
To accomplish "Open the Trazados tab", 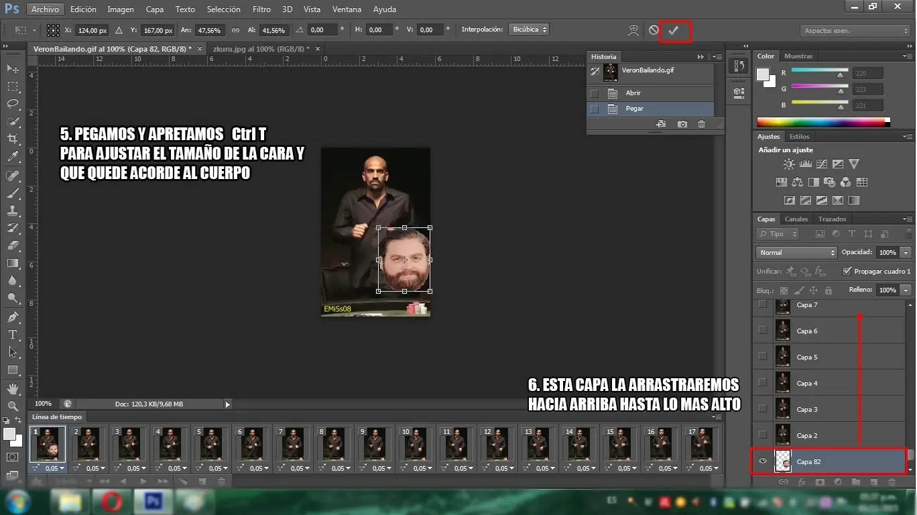I will click(832, 219).
